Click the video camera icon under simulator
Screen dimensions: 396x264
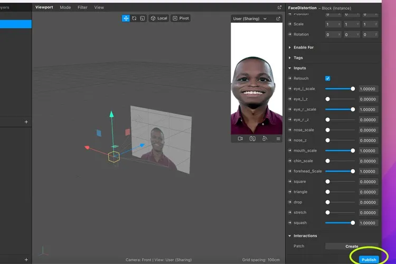pos(240,139)
